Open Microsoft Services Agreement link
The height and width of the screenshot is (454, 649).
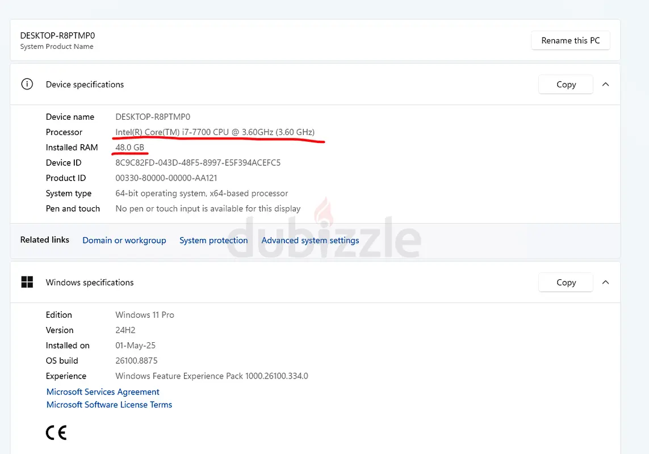pos(103,392)
